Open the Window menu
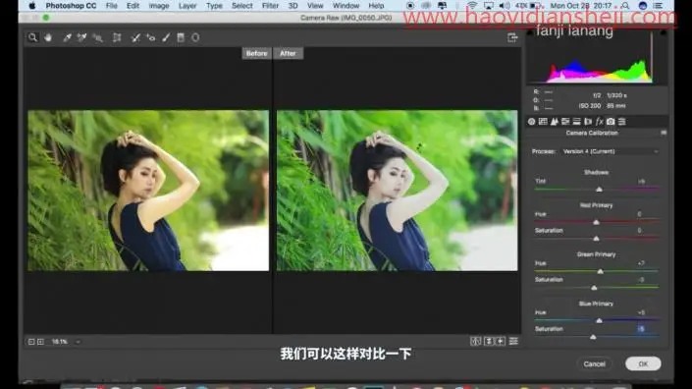 click(x=346, y=6)
